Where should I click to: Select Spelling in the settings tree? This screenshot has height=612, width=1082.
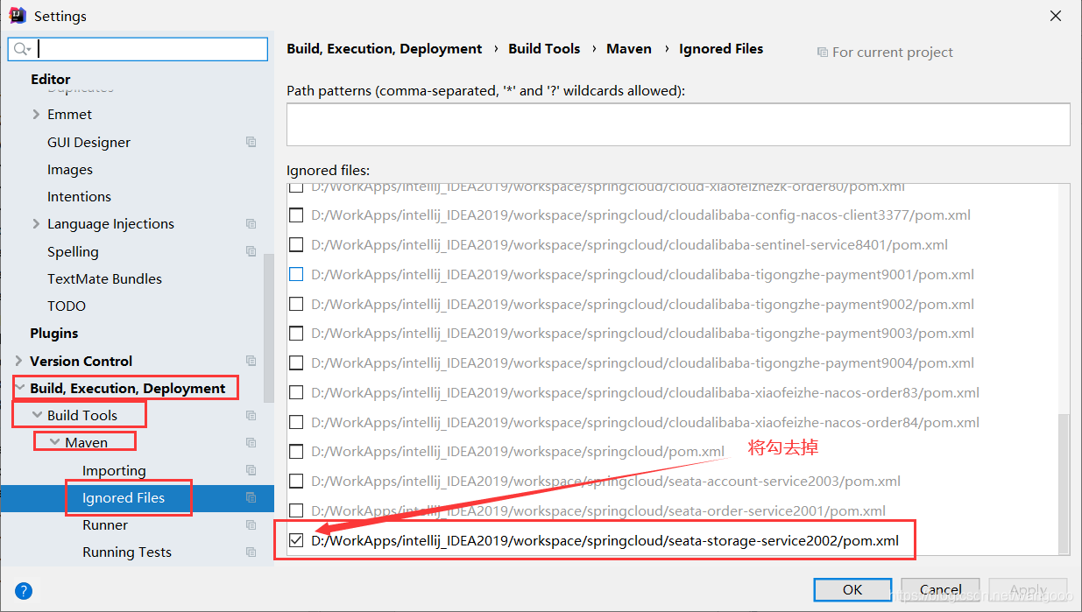click(x=73, y=252)
